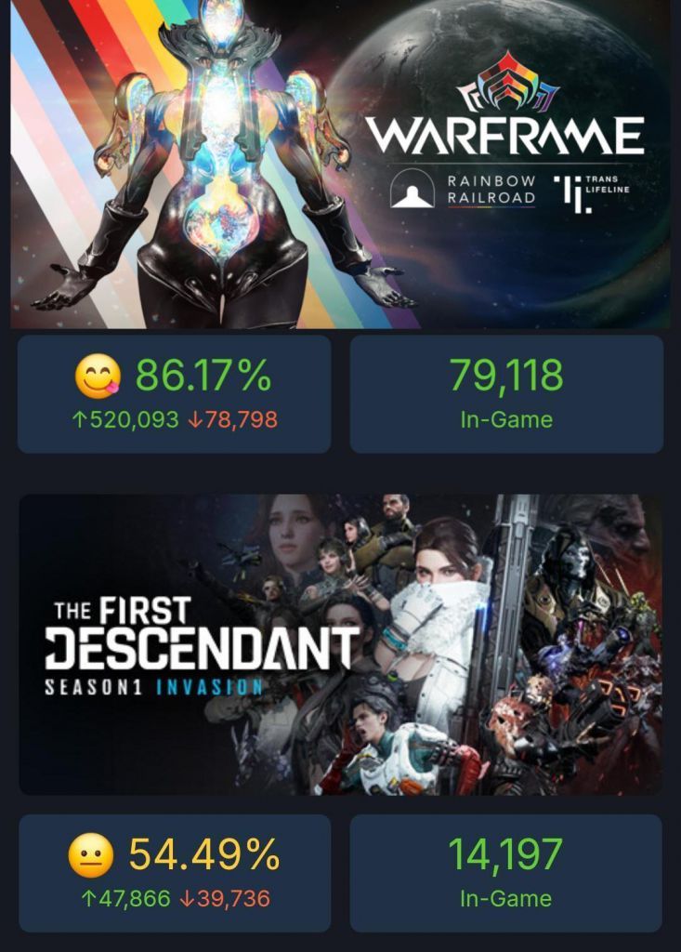Click the red down arrow beside 39,736
681x952 pixels.
pos(187,899)
